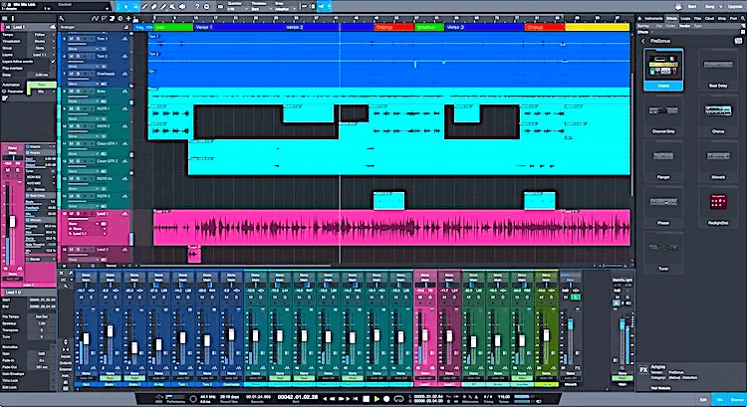Click the Browse button at bottom right
This screenshot has width=747, height=407.
pyautogui.click(x=737, y=400)
